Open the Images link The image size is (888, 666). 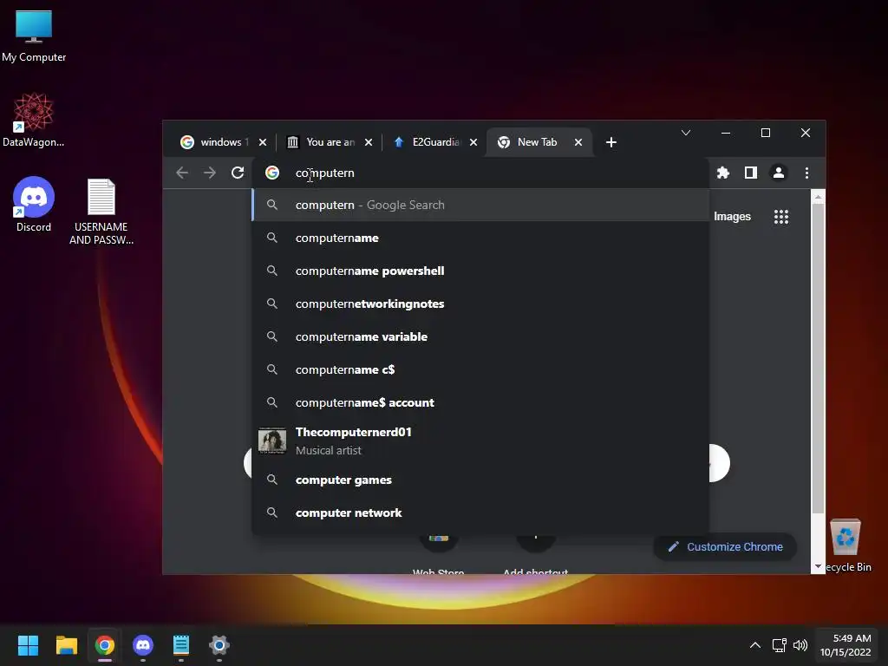pyautogui.click(x=732, y=216)
